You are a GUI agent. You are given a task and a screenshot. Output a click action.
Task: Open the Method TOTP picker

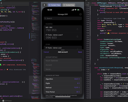(77, 88)
